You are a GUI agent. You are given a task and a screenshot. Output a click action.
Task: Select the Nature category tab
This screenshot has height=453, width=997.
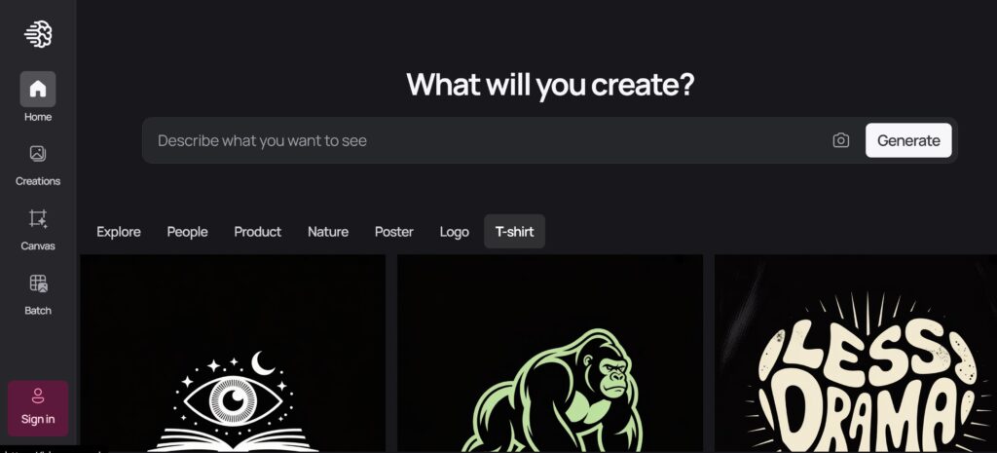point(328,232)
